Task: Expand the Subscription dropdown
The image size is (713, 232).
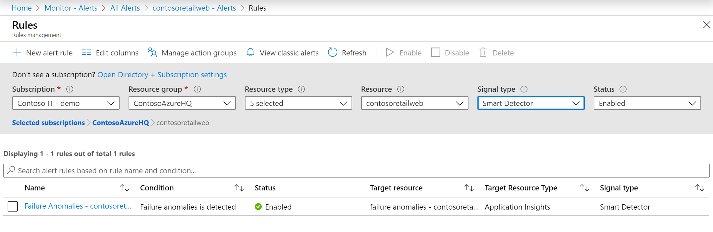Action: point(66,103)
